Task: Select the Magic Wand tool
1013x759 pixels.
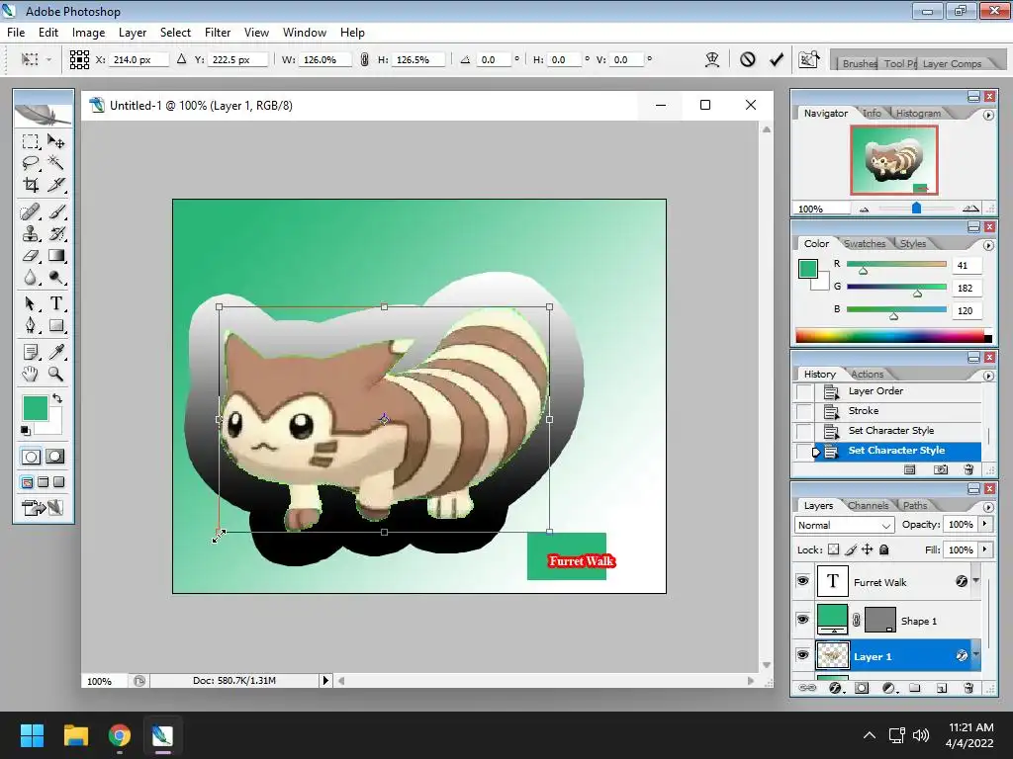Action: pyautogui.click(x=56, y=162)
